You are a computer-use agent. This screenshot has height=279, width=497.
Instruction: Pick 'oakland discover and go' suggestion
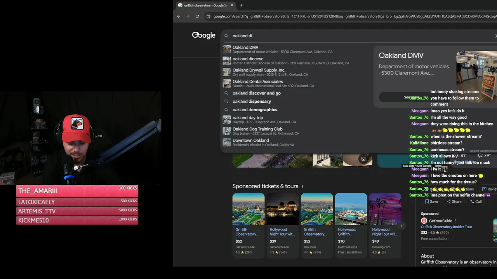pyautogui.click(x=297, y=93)
